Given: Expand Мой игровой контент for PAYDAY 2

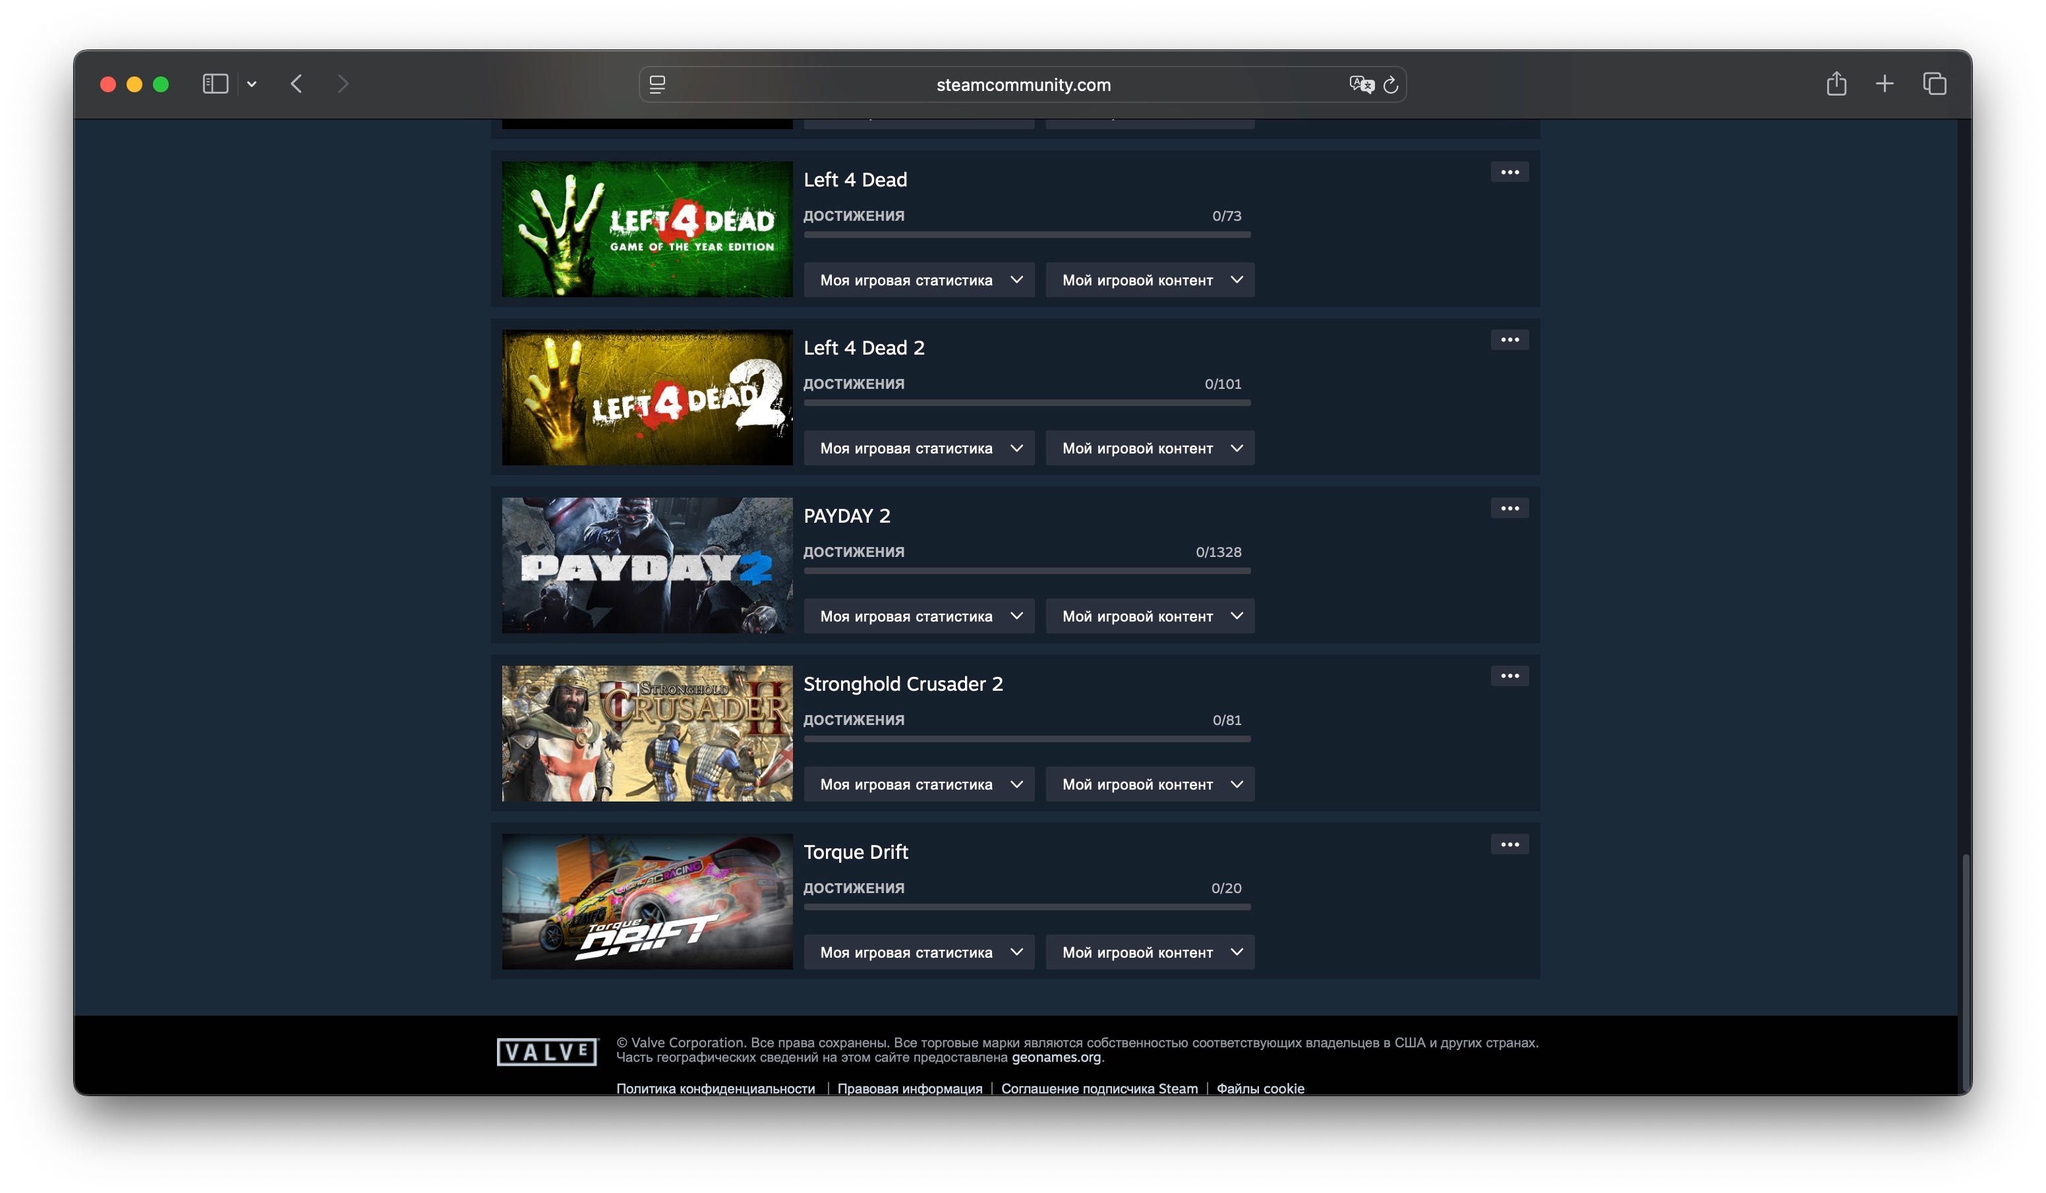Looking at the screenshot, I should (x=1150, y=616).
